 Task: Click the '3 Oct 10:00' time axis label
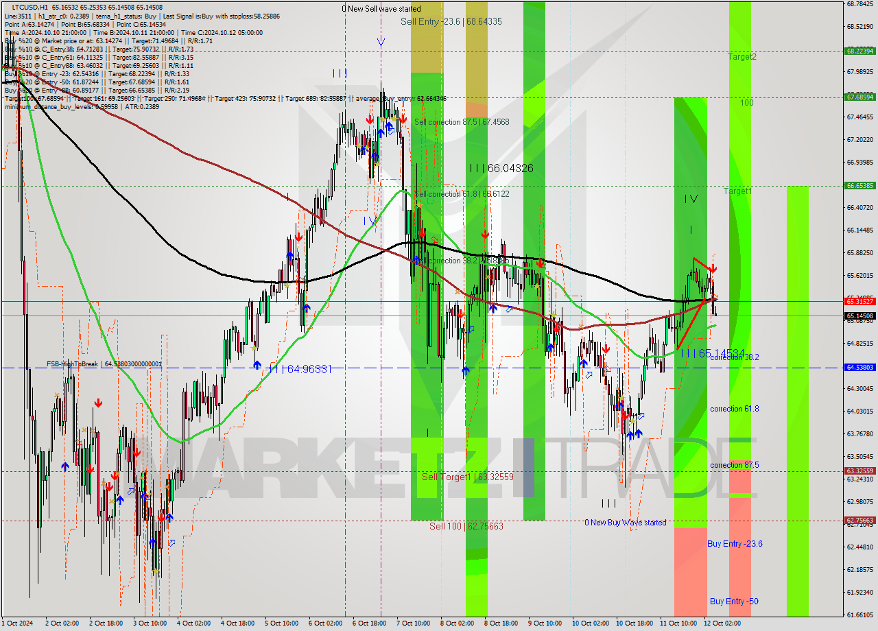150,623
